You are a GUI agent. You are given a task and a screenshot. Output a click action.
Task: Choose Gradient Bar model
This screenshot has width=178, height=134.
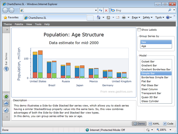(156, 65)
